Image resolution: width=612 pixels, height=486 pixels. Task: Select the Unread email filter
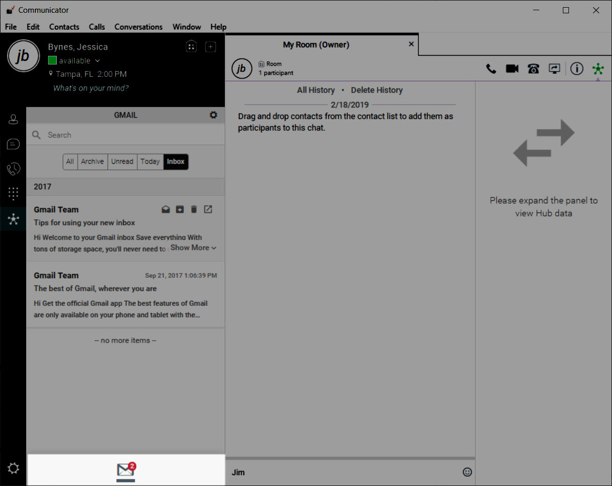(x=122, y=161)
